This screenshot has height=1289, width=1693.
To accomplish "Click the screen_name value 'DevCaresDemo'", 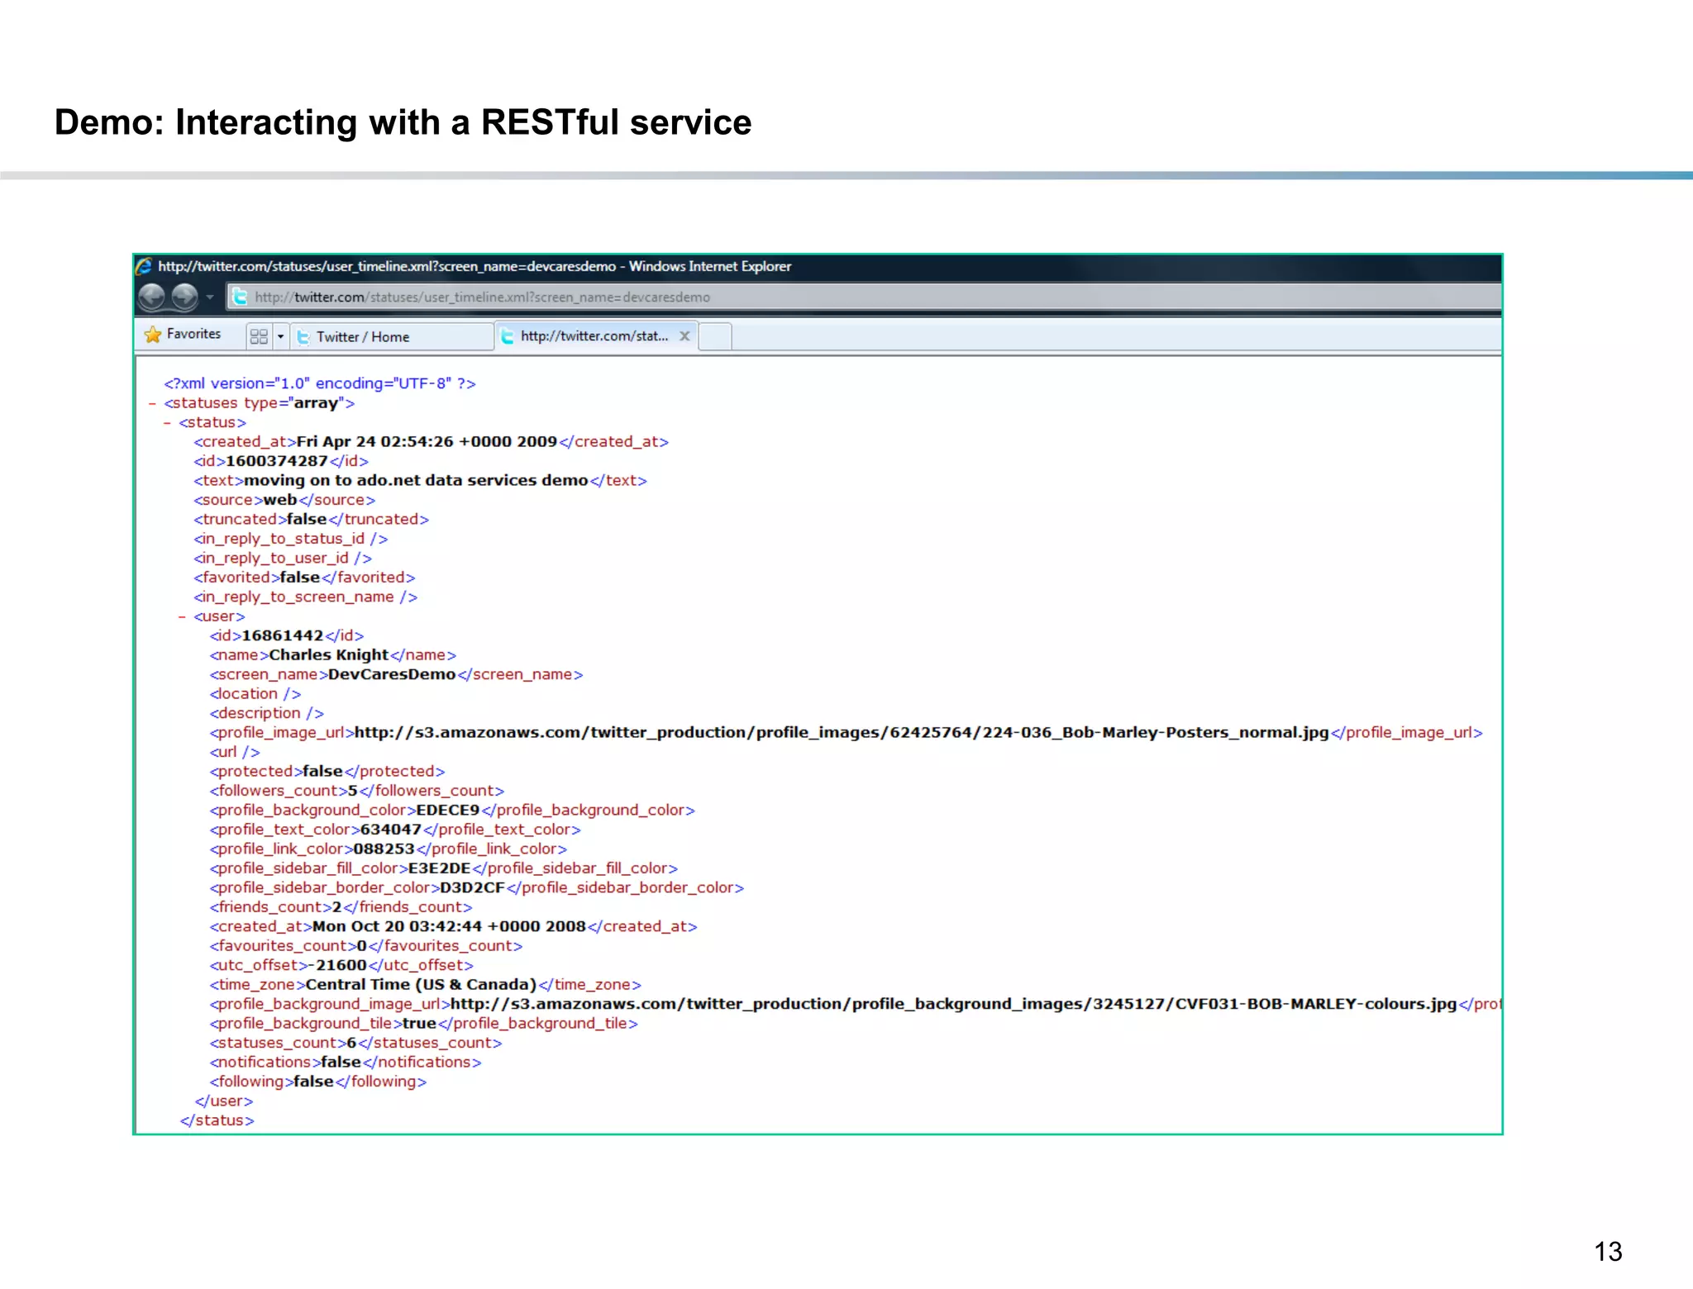I will (392, 675).
